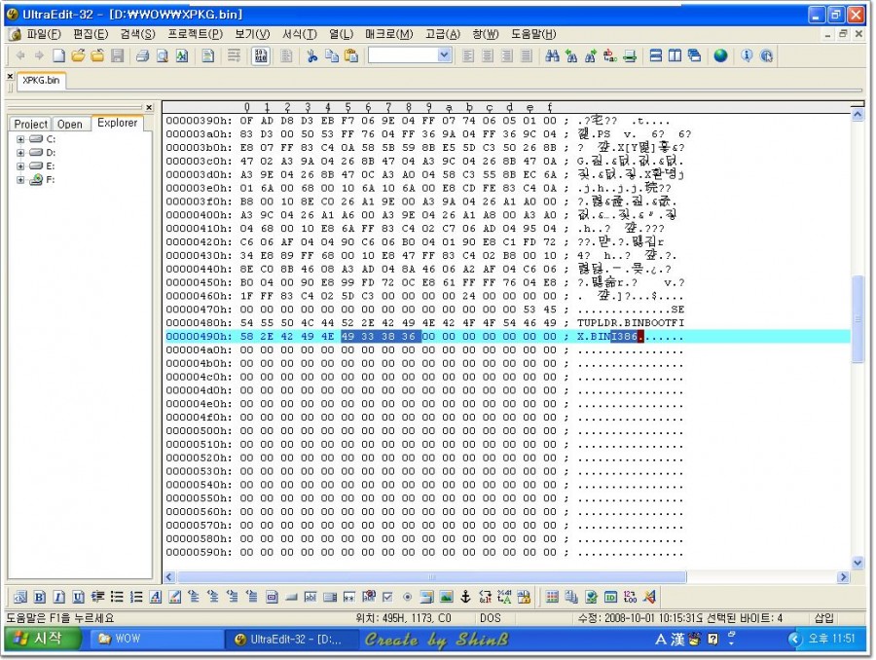Insert HTML image picture icon
The width and height of the screenshot is (876, 660).
(446, 597)
